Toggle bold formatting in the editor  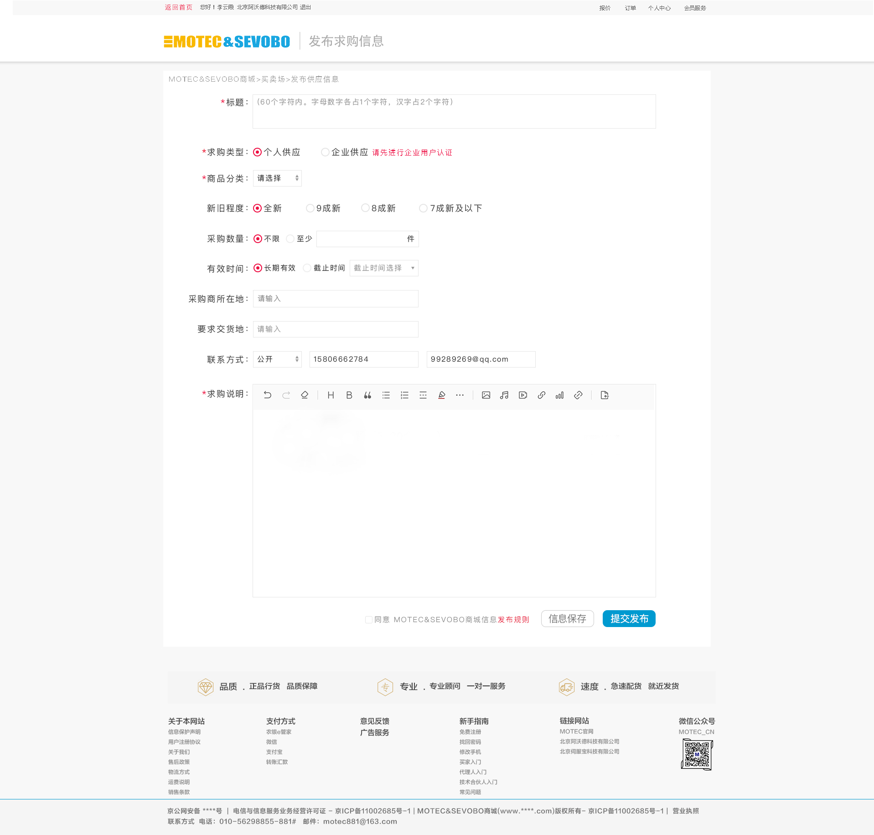point(349,395)
